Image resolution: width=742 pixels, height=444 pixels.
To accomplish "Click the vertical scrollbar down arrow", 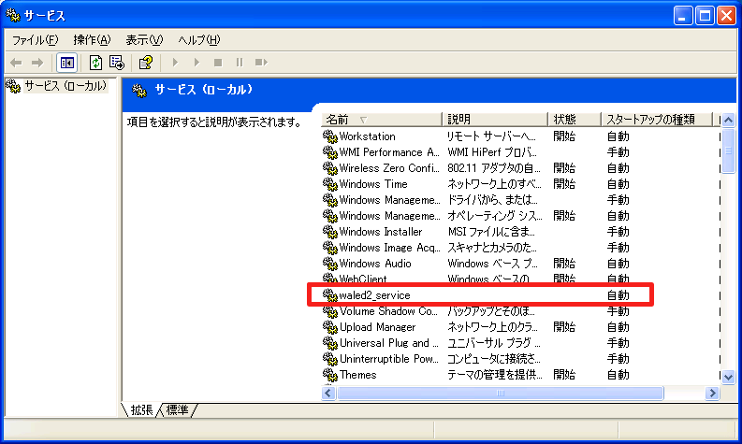I will [x=728, y=377].
